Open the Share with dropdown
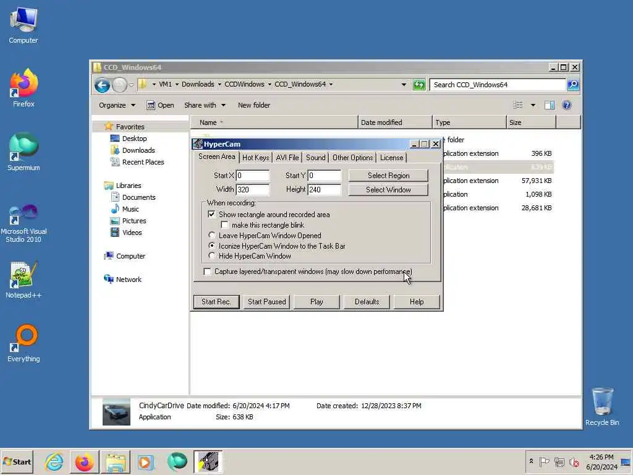The height and width of the screenshot is (475, 633). click(x=205, y=105)
